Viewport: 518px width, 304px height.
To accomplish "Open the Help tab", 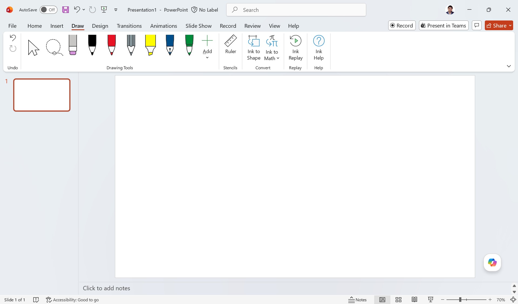I will tap(293, 26).
